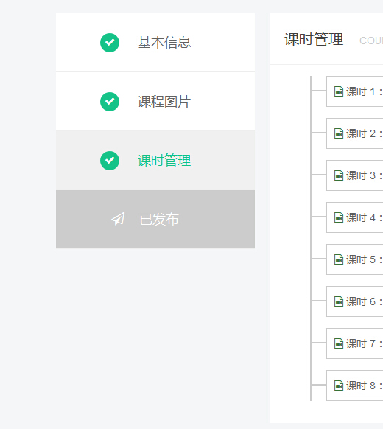Click the paper plane icon on 已发布
Image resolution: width=383 pixels, height=429 pixels.
tap(118, 219)
